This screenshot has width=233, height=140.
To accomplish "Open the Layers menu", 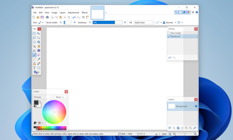I will [62, 13].
